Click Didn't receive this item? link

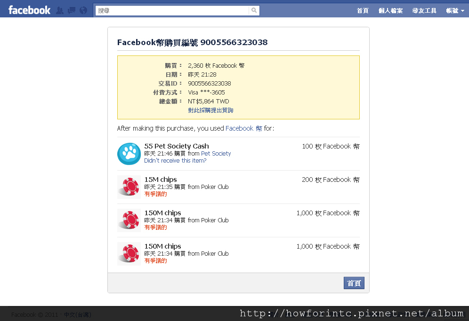[x=175, y=161]
